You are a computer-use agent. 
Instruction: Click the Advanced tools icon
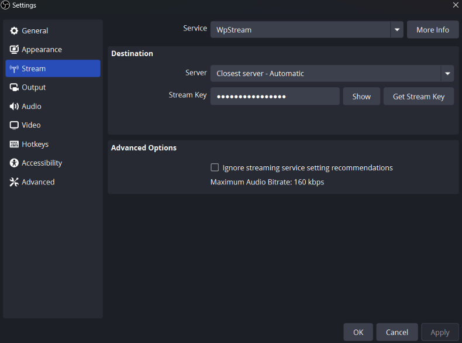point(14,182)
